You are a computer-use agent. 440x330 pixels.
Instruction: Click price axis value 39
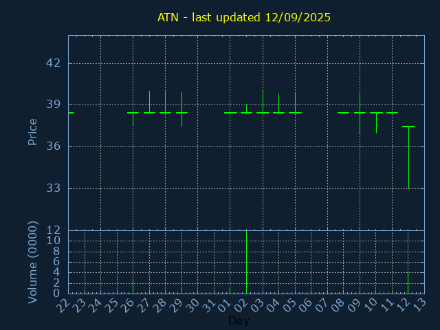(x=54, y=104)
